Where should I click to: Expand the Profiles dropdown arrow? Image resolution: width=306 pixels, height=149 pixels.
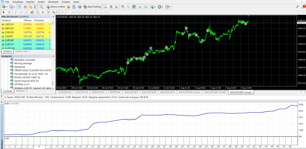(x=14, y=7)
